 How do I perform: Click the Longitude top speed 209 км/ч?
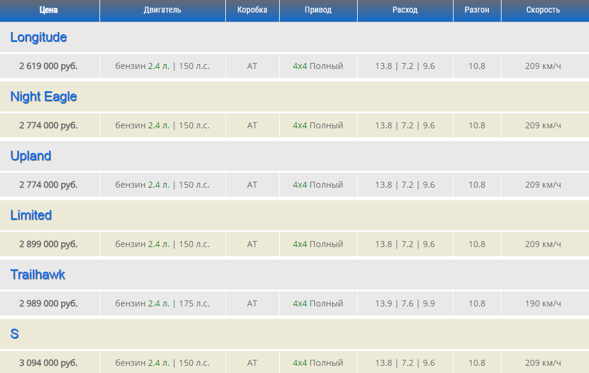click(543, 66)
